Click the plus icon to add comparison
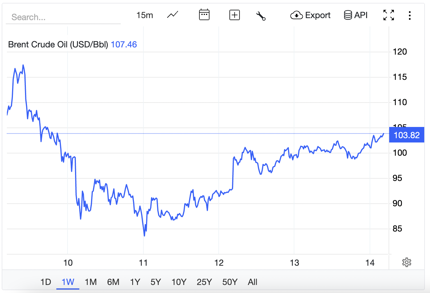Screen dimensions: 430x293 pos(235,15)
